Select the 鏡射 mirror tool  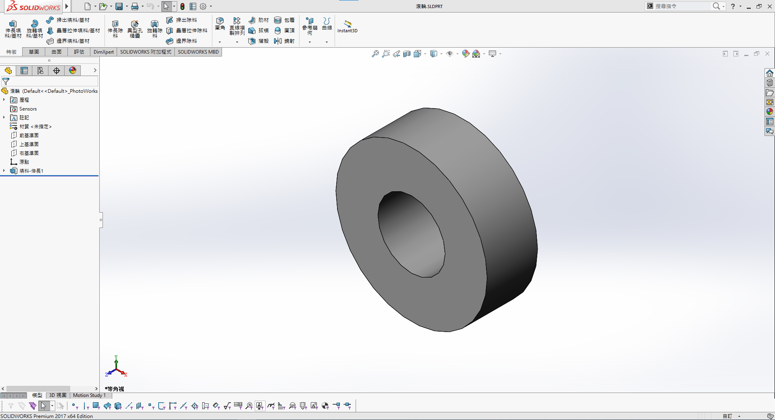pos(285,41)
